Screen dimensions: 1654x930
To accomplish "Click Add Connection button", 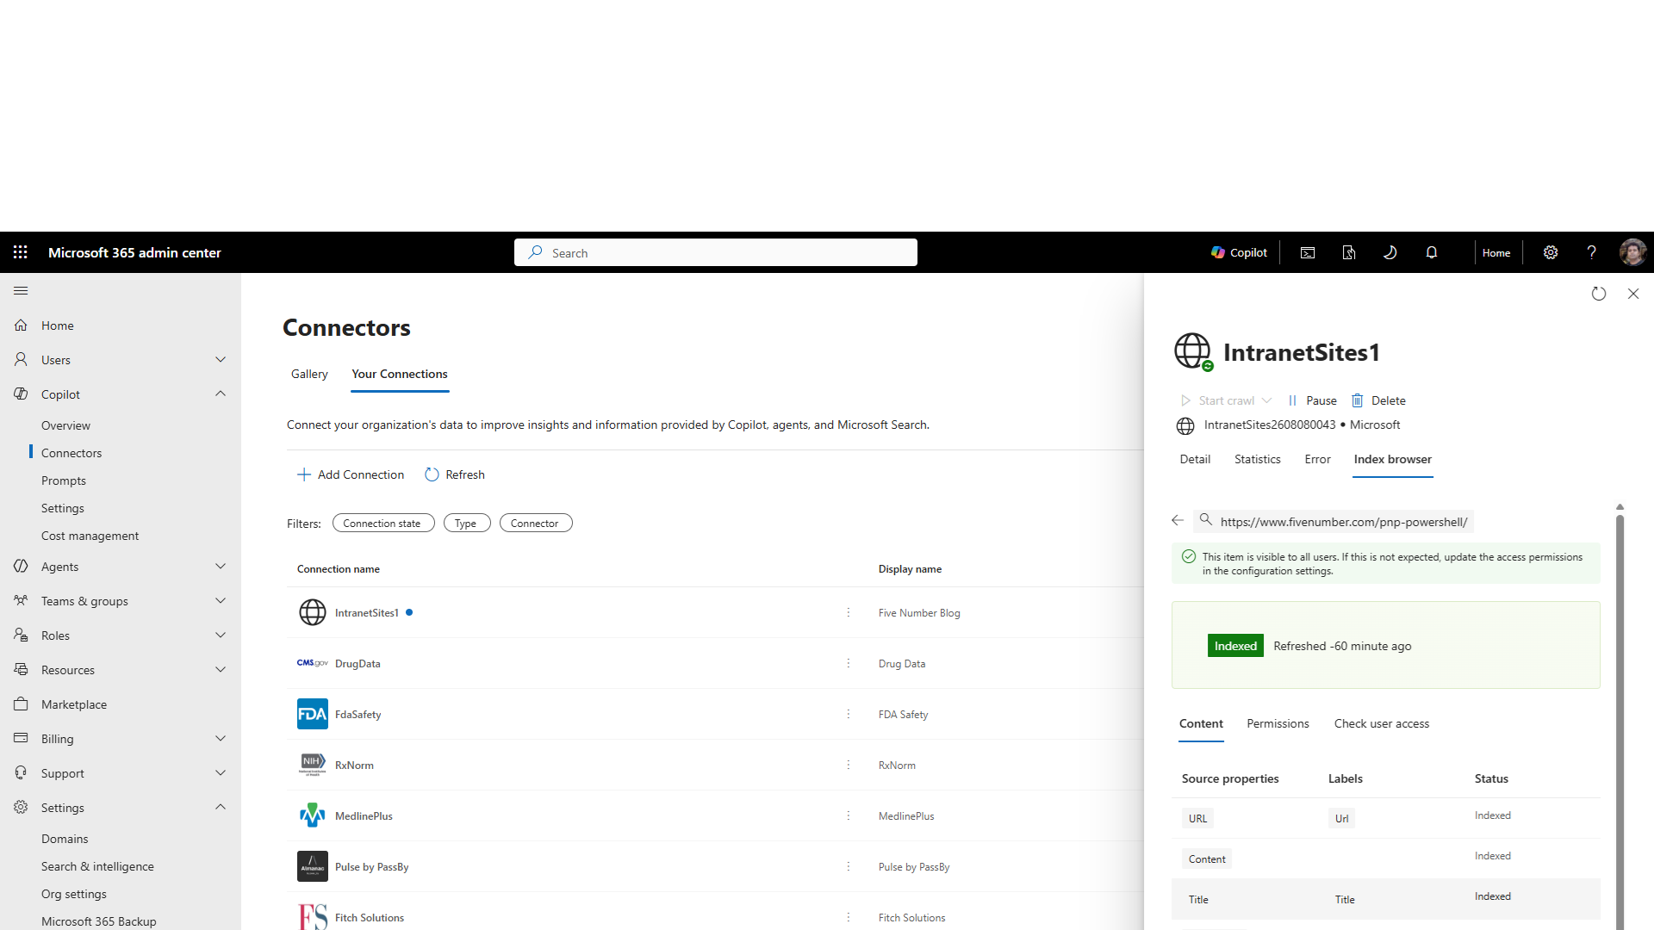I will (x=351, y=474).
